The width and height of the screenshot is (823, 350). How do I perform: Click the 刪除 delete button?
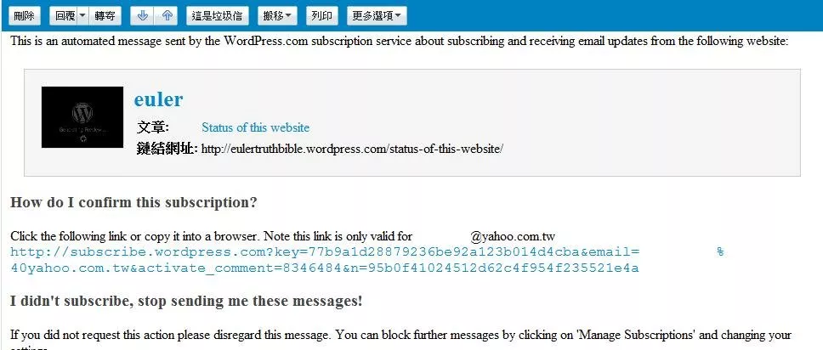pos(24,16)
